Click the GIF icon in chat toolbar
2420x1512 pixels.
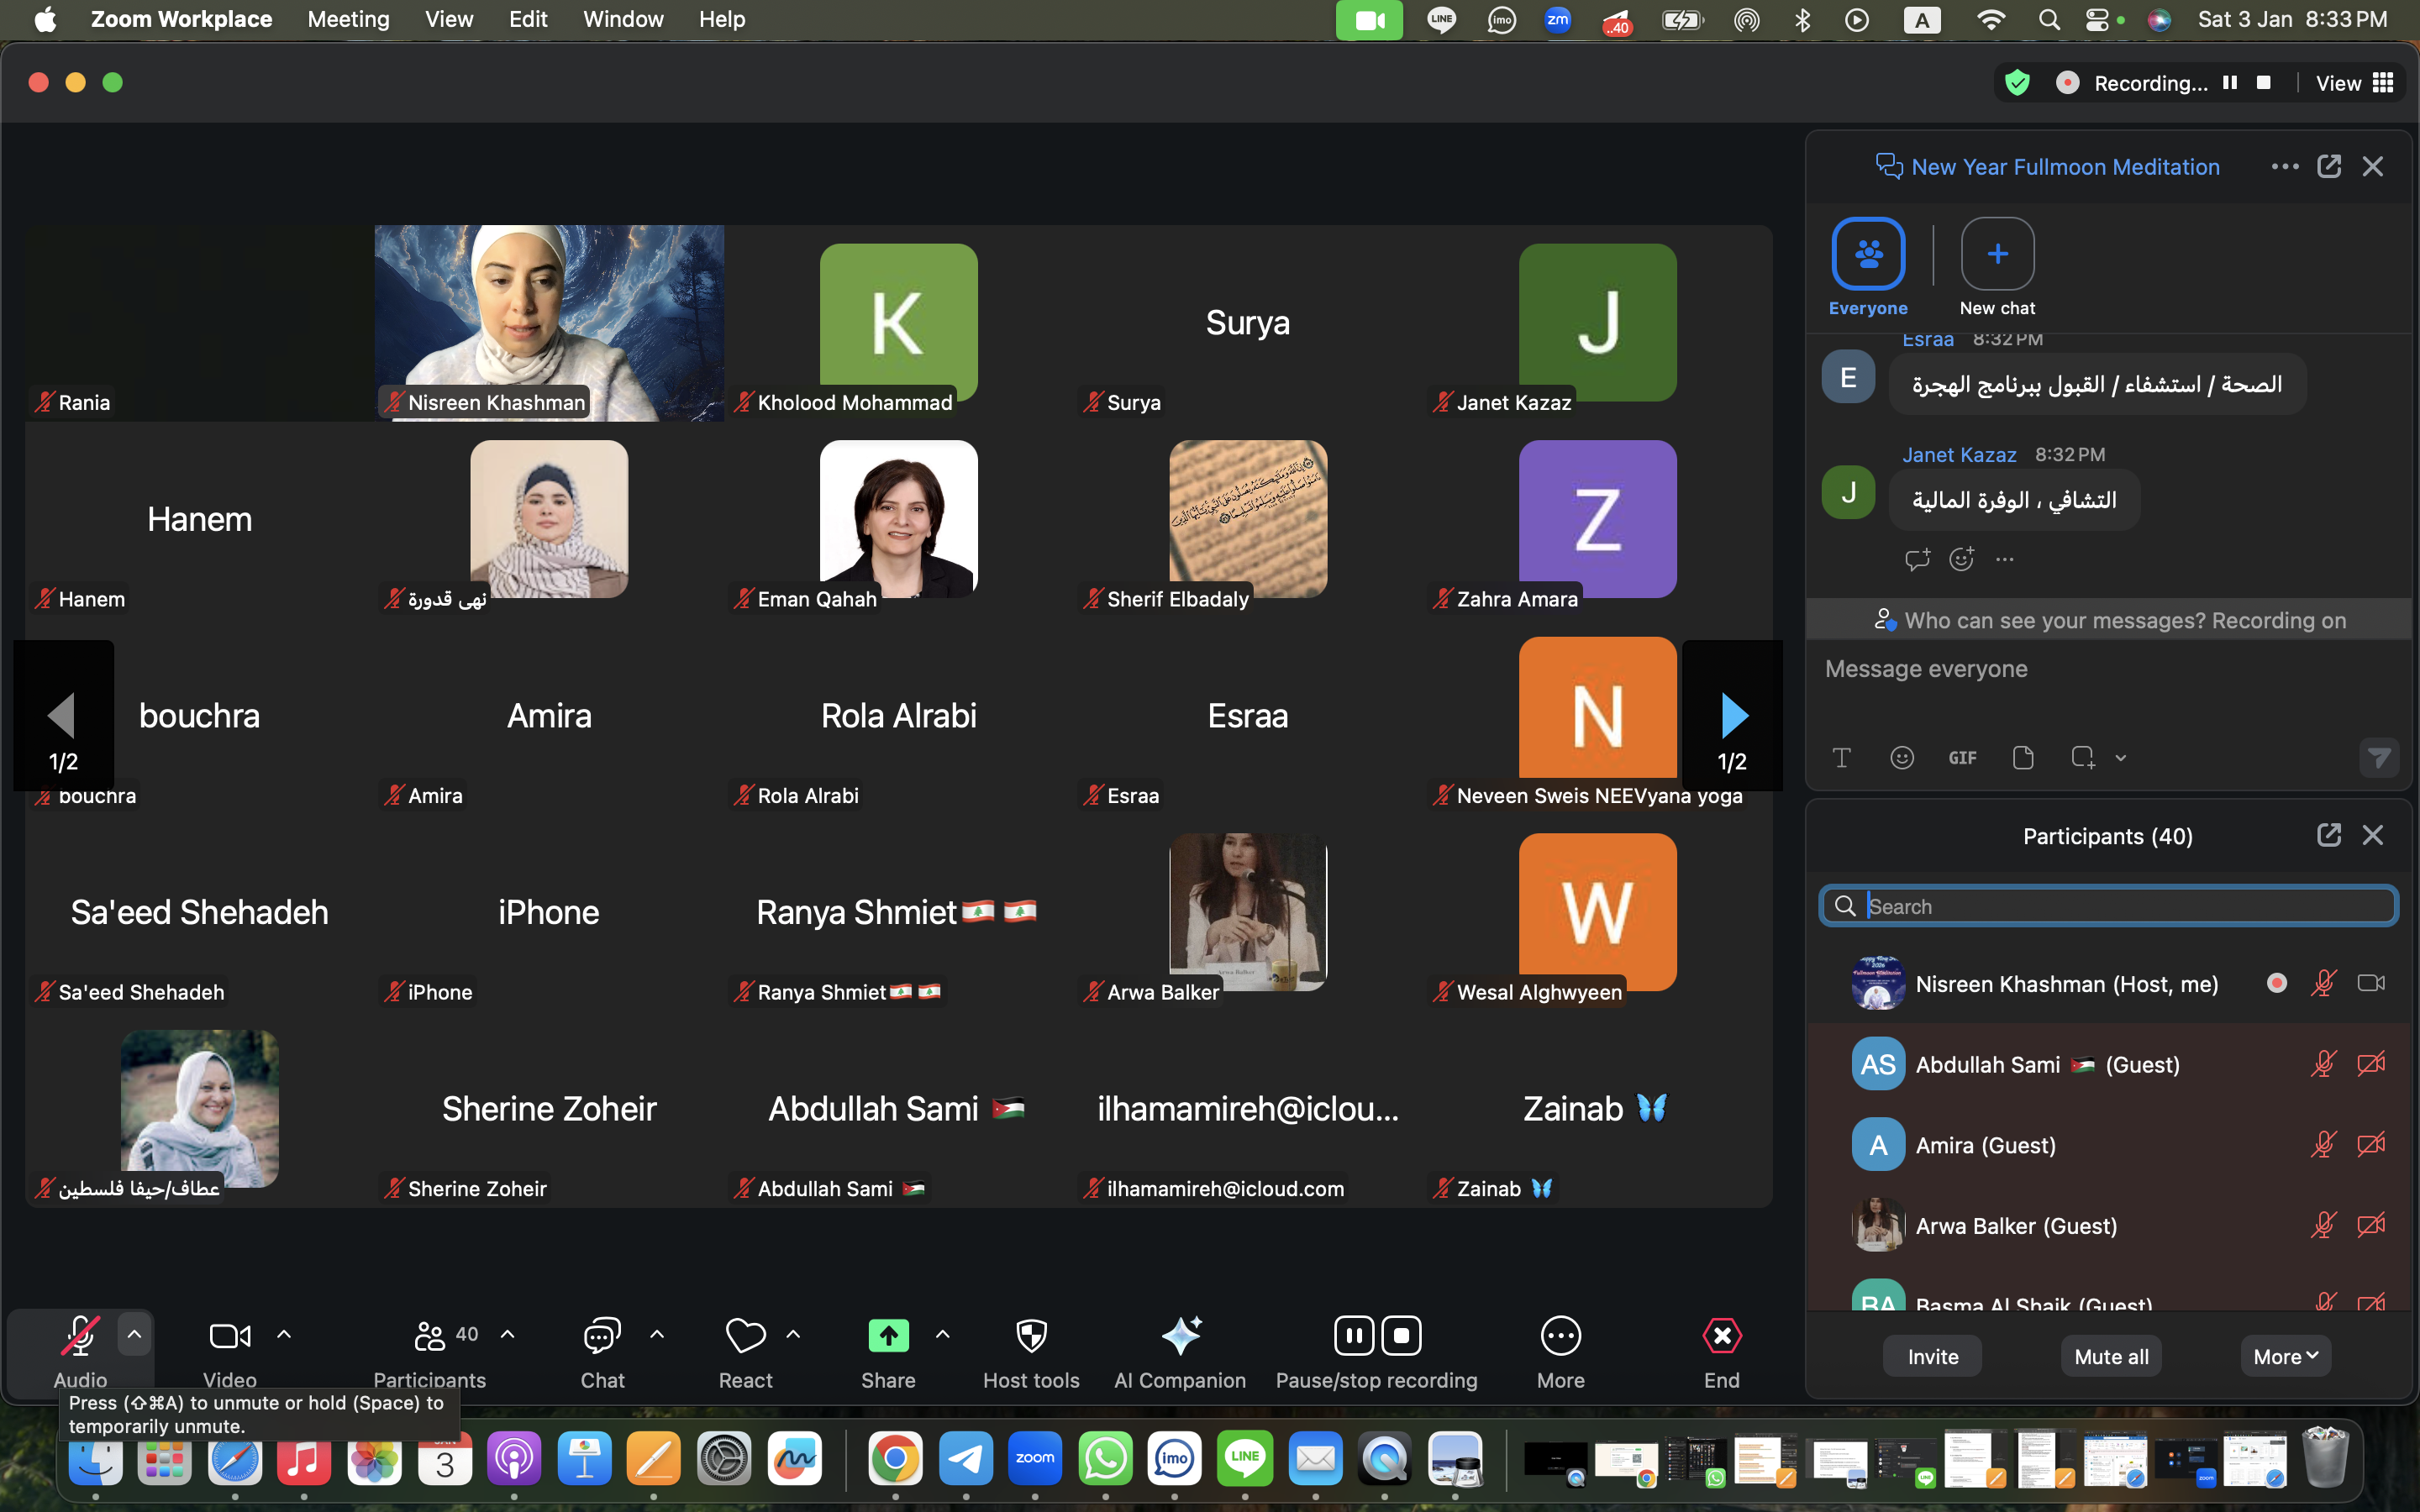pos(1962,758)
